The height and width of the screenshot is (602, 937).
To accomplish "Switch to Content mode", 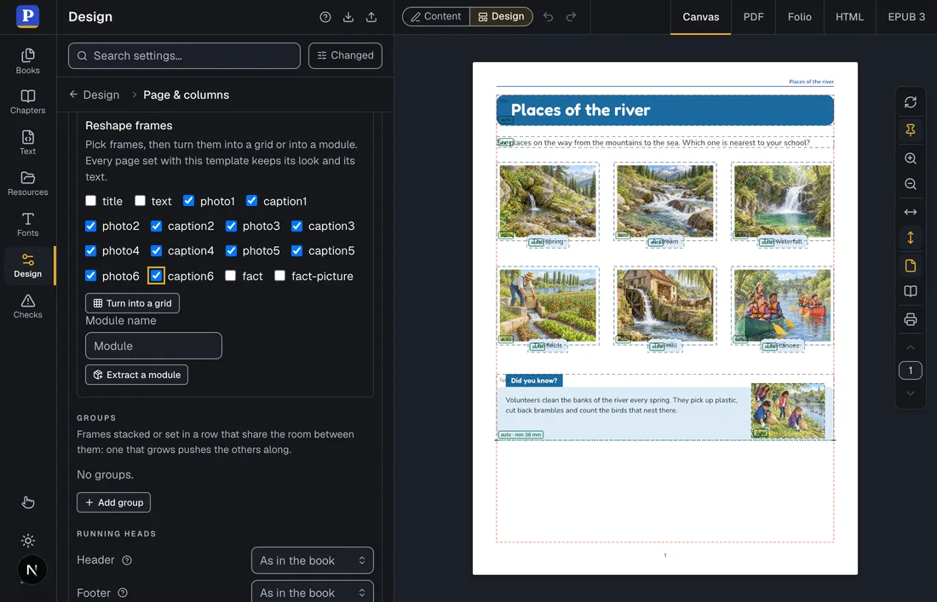I will pyautogui.click(x=436, y=17).
